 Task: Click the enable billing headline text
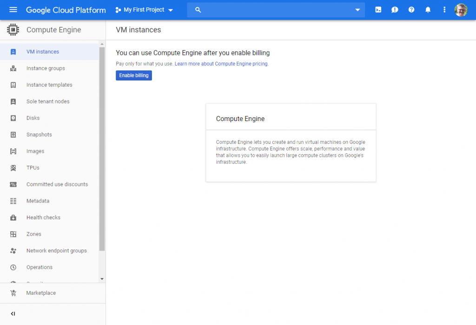click(193, 53)
